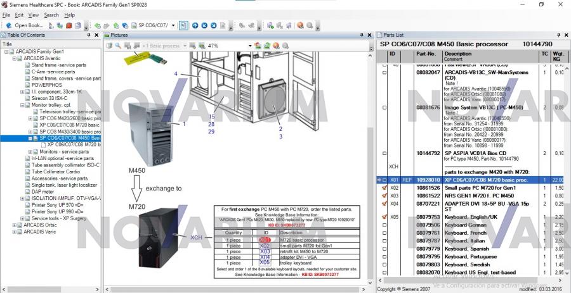Image resolution: width=571 pixels, height=293 pixels.
Task: Close the Table Of Contents panel
Action: [96, 35]
